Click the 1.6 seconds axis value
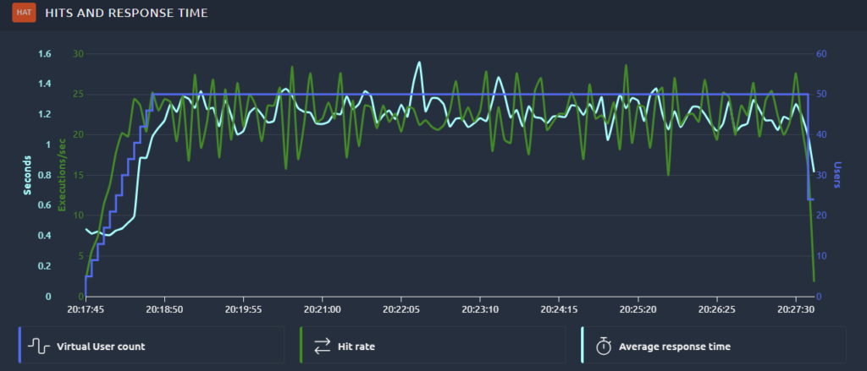This screenshot has width=867, height=371. (45, 54)
